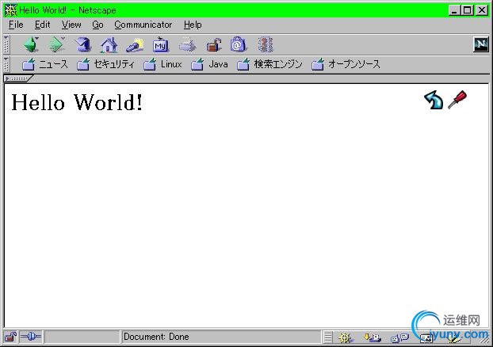Open Linux bookmark folder
Image resolution: width=493 pixels, height=347 pixels.
[162, 64]
